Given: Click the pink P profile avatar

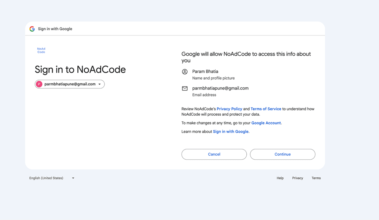Looking at the screenshot, I should pyautogui.click(x=39, y=84).
